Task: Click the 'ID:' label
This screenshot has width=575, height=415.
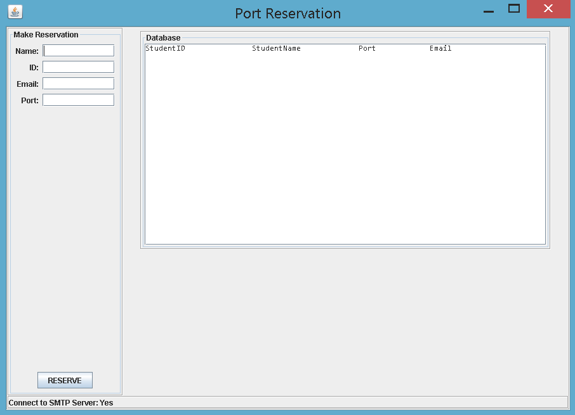Action: click(x=34, y=68)
